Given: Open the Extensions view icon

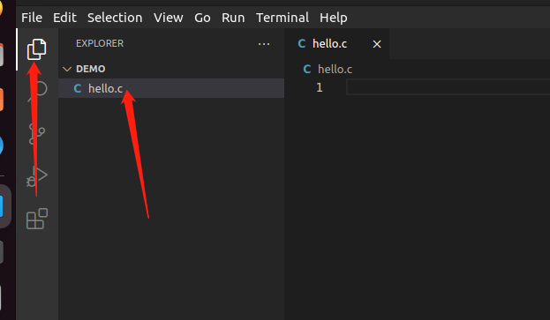Looking at the screenshot, I should click(37, 219).
